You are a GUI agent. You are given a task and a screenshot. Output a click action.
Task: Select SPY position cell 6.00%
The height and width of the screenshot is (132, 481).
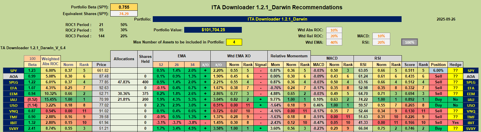438,70
